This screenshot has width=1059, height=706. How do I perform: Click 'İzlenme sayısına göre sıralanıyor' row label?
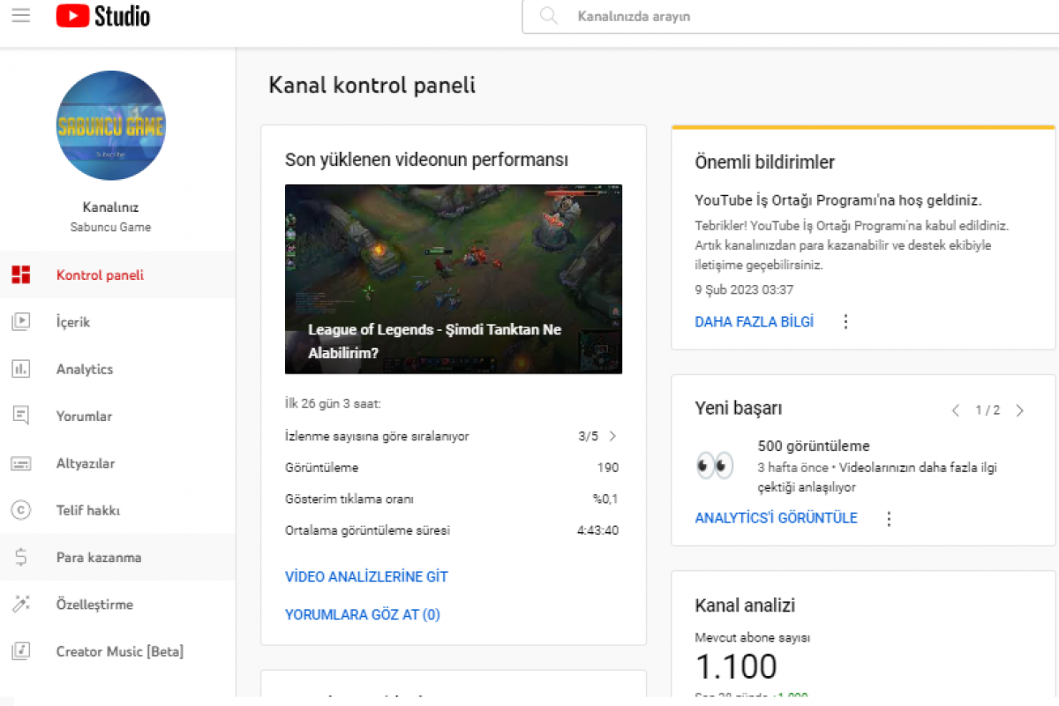377,436
